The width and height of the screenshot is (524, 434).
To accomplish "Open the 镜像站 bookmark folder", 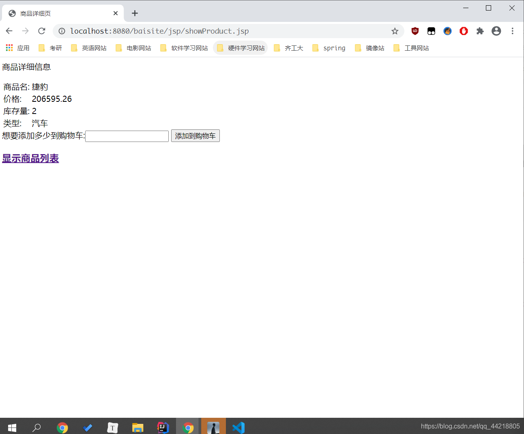I will [369, 48].
